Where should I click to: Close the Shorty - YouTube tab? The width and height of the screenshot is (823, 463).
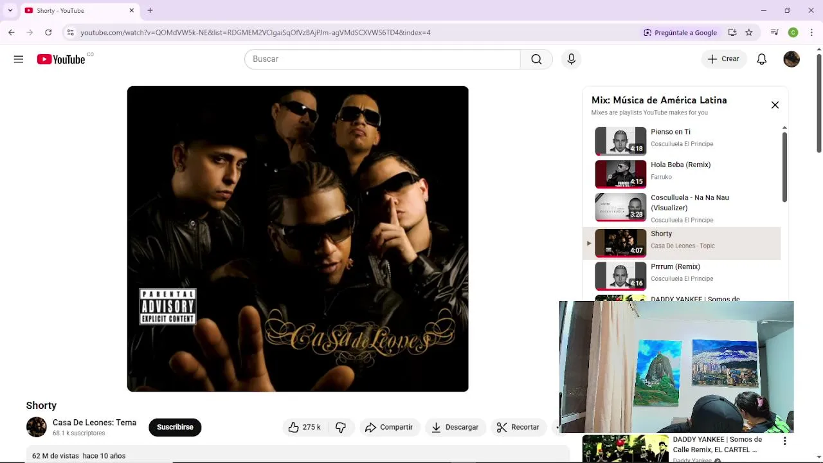(132, 10)
